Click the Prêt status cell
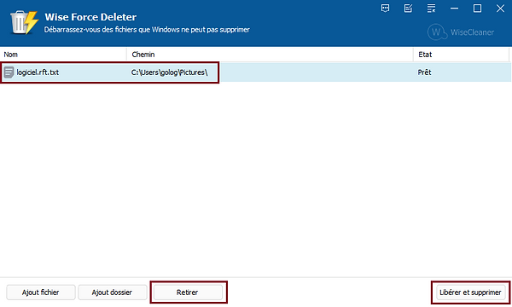This screenshot has height=307, width=512. coord(424,72)
